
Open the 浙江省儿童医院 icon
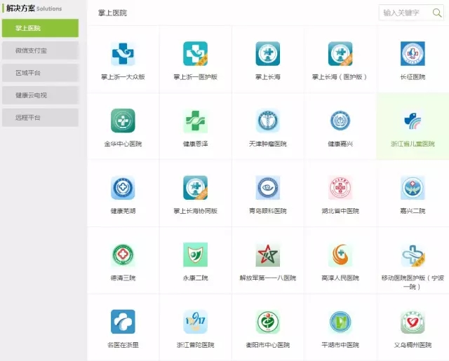[x=413, y=121]
